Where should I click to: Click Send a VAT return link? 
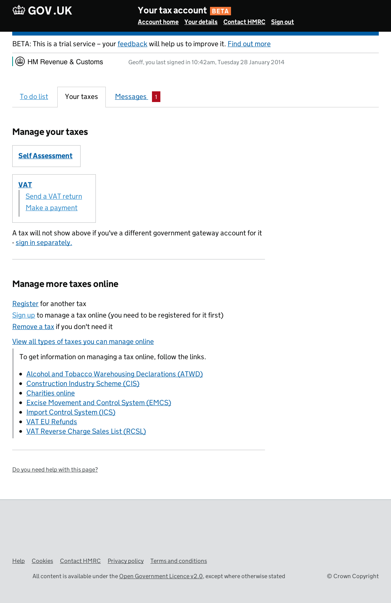tap(54, 196)
